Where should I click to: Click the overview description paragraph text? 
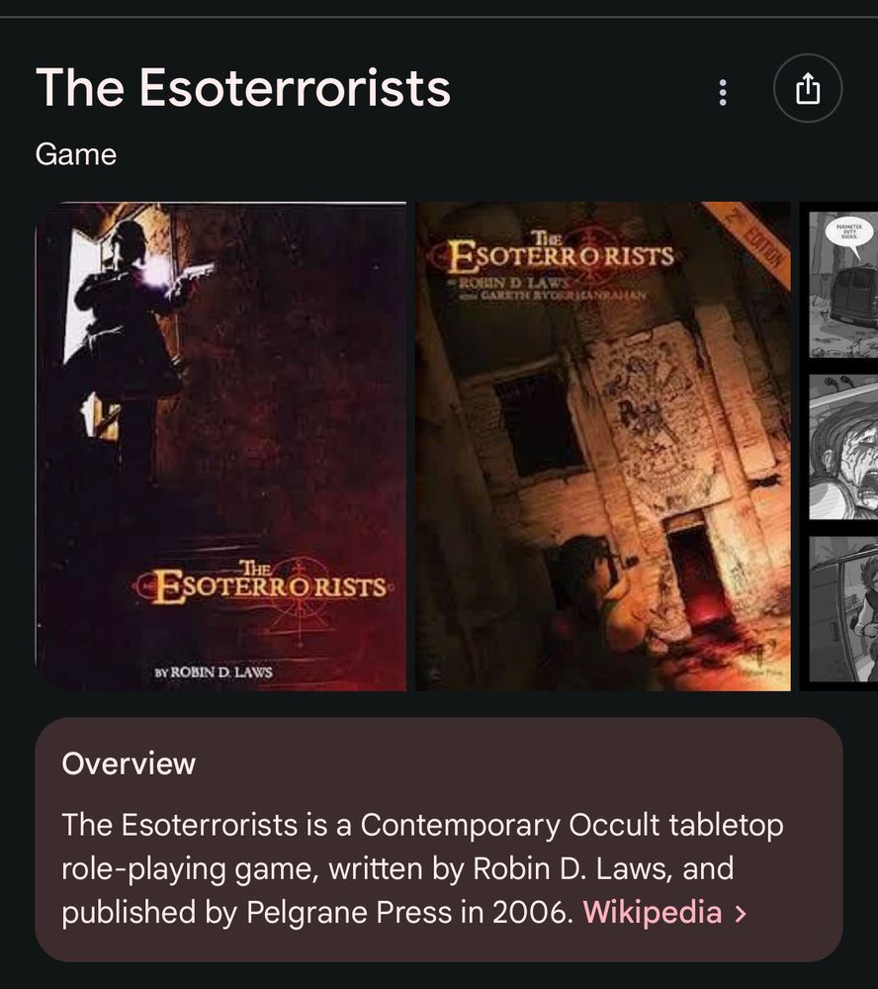(x=422, y=868)
